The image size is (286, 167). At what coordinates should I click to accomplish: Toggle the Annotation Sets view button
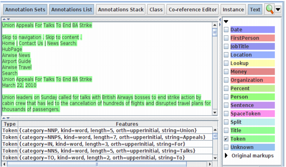click(25, 10)
